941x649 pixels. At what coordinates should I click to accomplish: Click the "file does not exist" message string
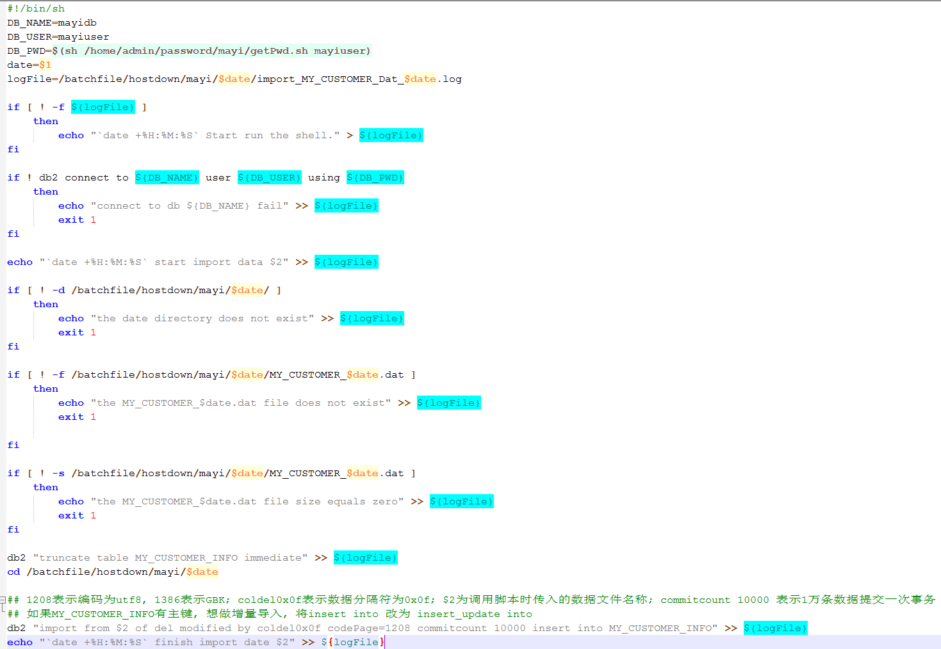coord(241,403)
